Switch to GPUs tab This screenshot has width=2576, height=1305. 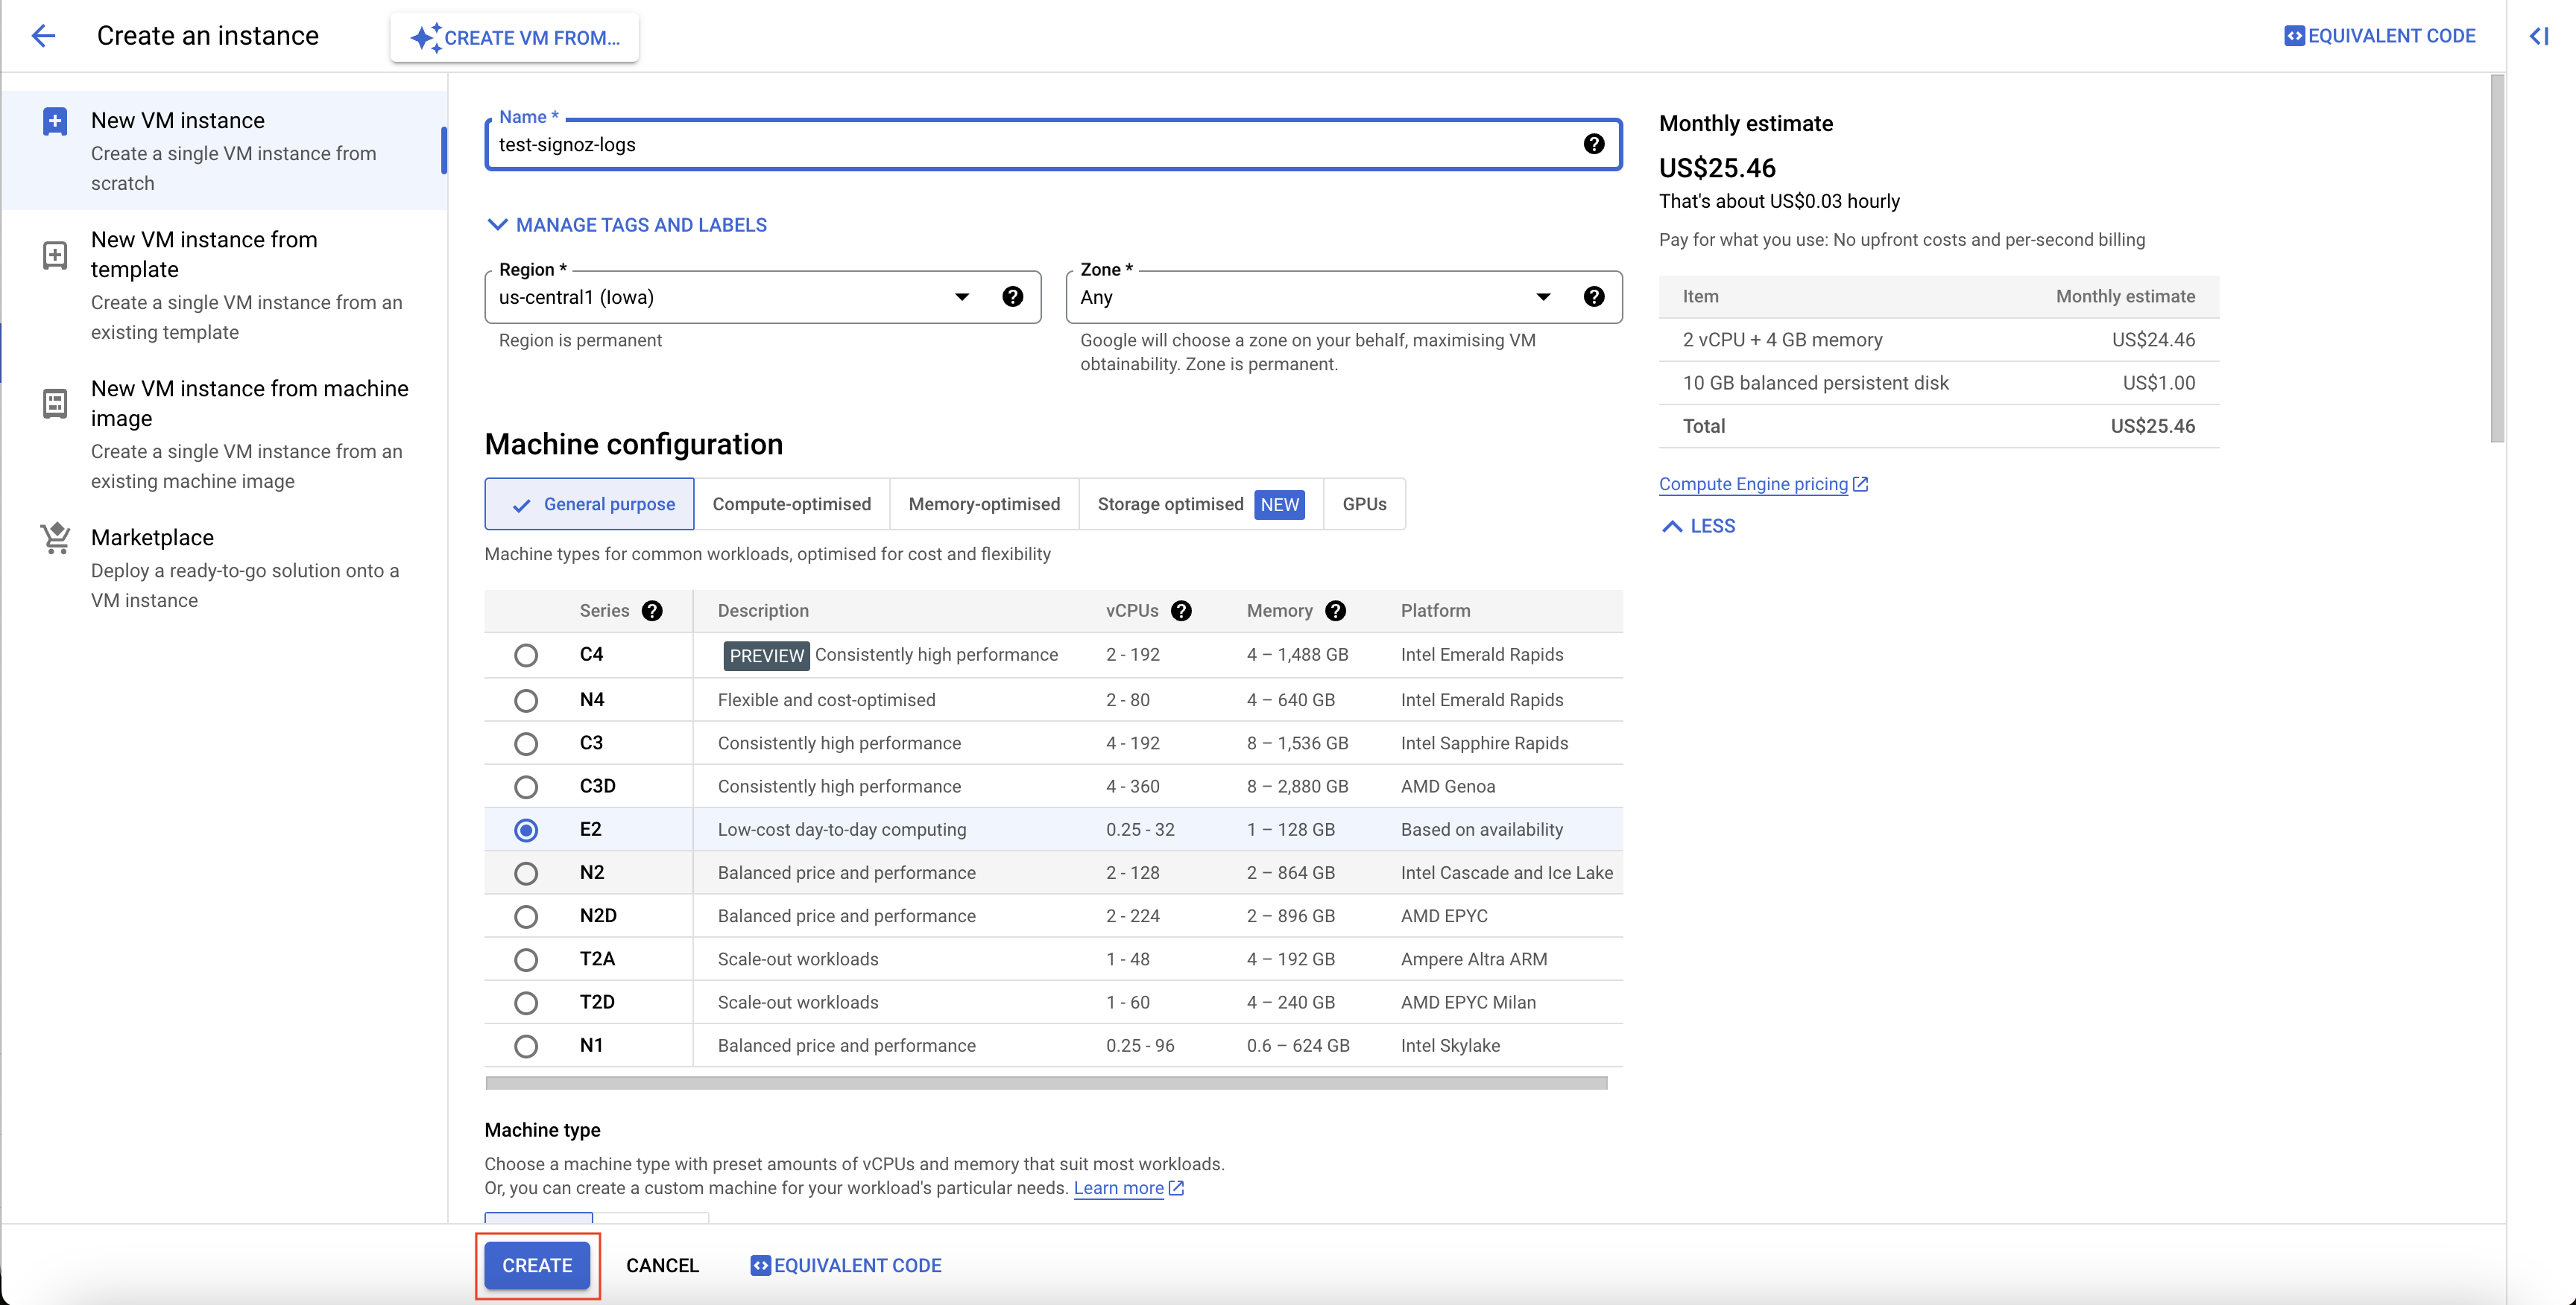1364,504
